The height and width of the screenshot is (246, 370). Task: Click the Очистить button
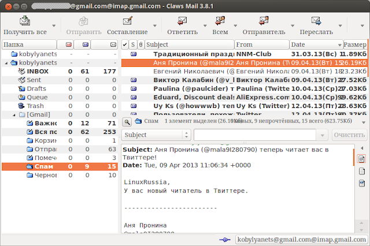[x=349, y=135]
